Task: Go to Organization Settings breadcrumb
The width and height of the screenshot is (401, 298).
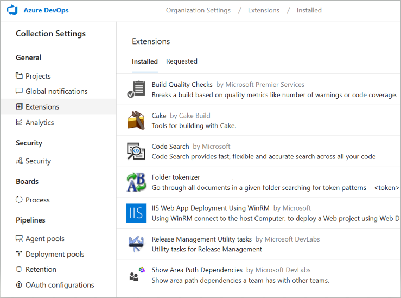Action: (x=198, y=10)
